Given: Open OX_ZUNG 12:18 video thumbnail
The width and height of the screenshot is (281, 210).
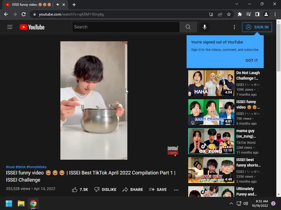Looking at the screenshot, I should tap(211, 141).
